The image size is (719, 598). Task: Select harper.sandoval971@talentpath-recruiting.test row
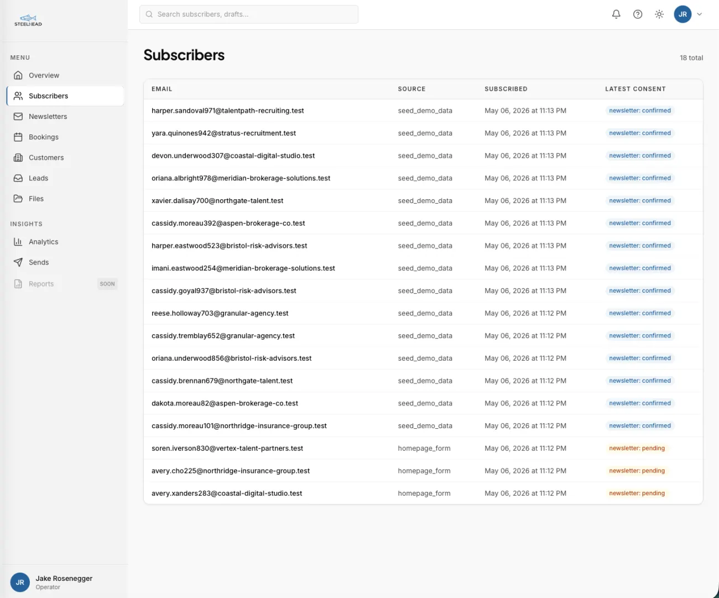pos(423,111)
